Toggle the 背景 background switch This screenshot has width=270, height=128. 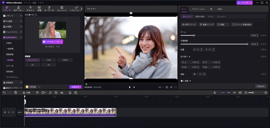click(x=182, y=81)
